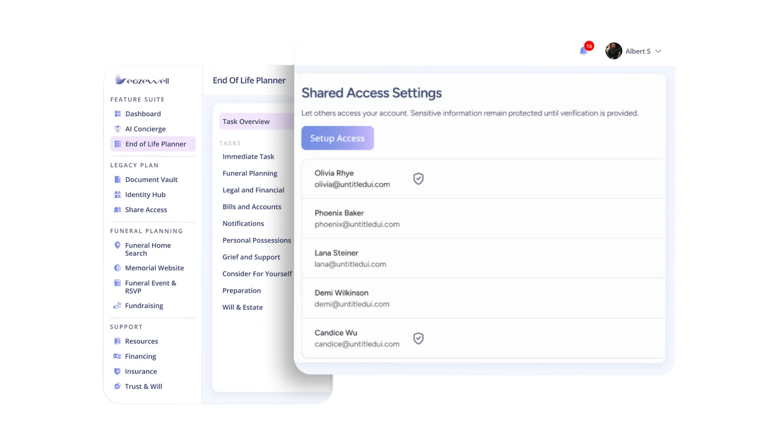Click the Identity Hub icon

(x=118, y=195)
